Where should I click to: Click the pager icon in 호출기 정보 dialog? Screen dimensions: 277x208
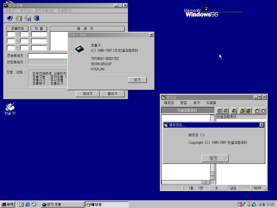[79, 48]
